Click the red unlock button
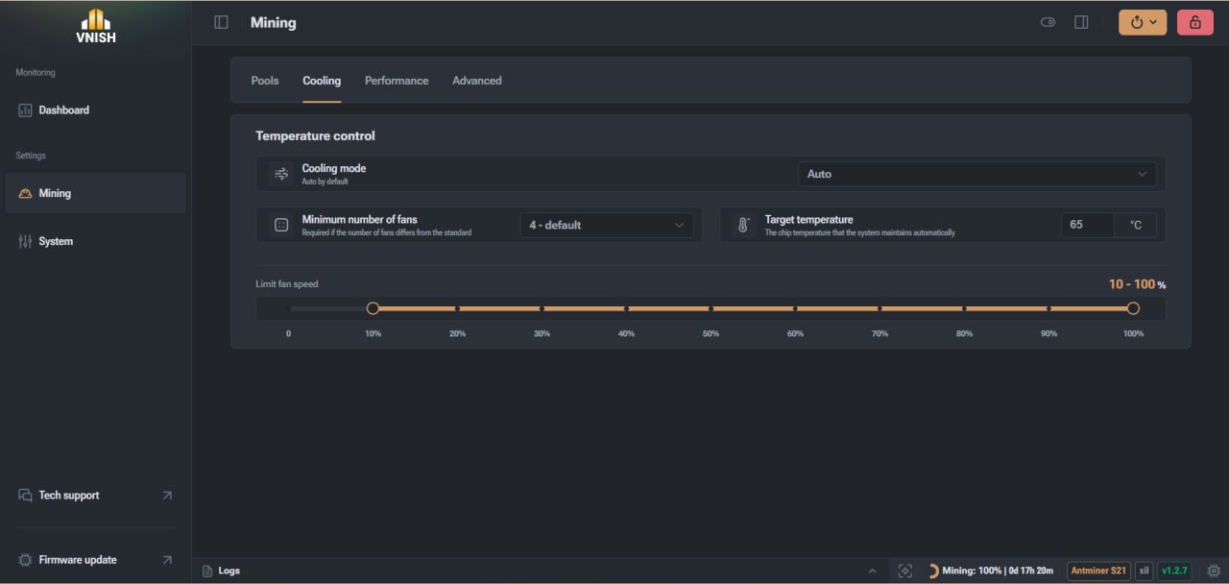Image resolution: width=1229 pixels, height=584 pixels. pos(1195,22)
